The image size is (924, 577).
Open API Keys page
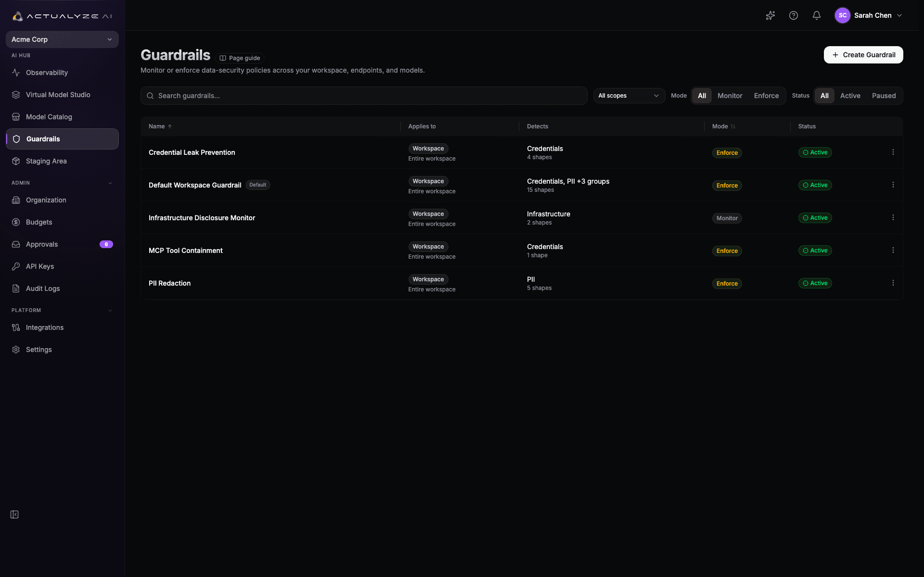pos(62,266)
